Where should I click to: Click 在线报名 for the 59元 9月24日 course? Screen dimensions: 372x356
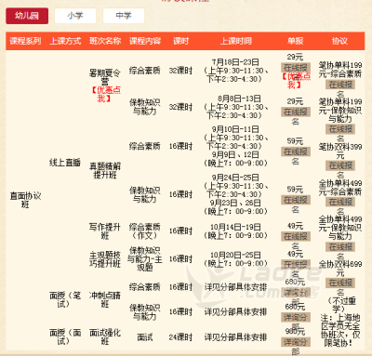tap(296, 200)
